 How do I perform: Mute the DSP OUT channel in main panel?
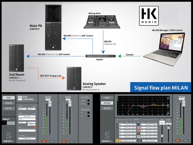click(x=64, y=141)
